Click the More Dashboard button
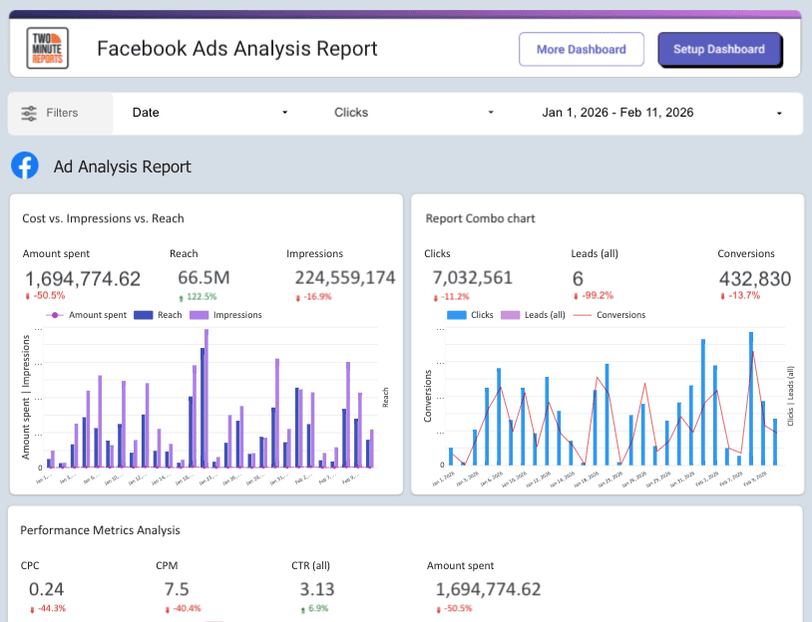 click(x=582, y=49)
